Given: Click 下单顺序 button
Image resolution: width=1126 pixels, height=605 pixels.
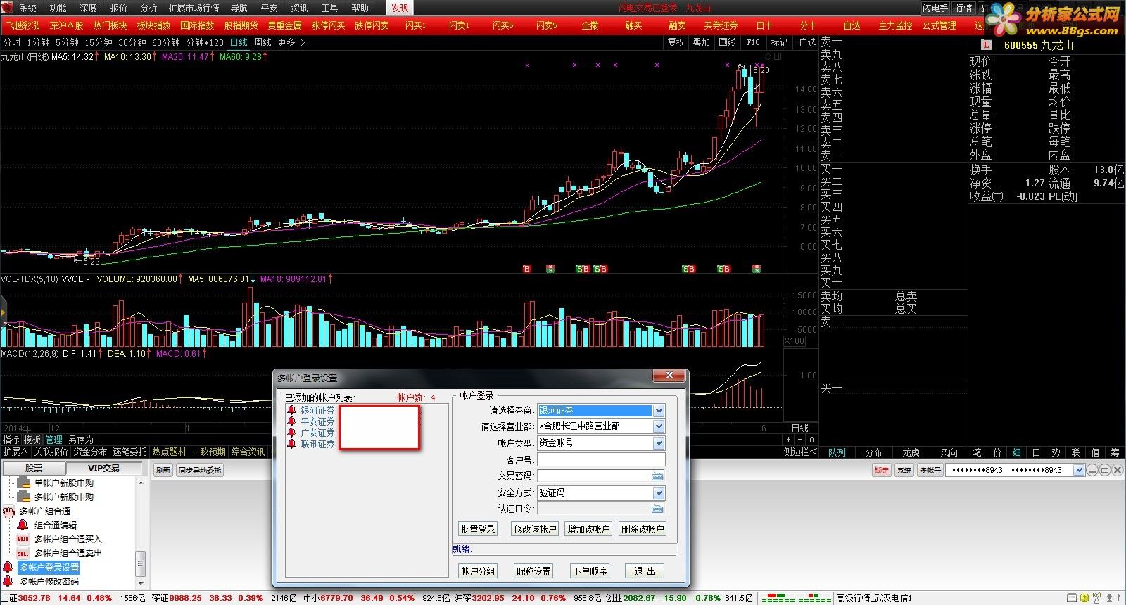Looking at the screenshot, I should coord(589,571).
